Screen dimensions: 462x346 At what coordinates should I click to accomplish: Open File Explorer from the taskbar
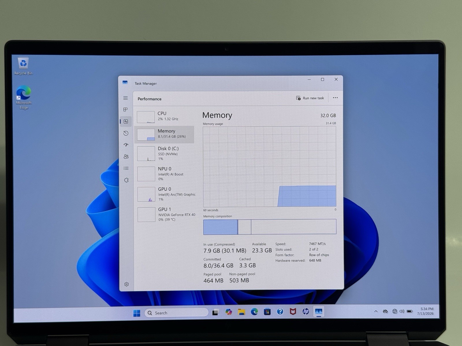[x=241, y=312]
